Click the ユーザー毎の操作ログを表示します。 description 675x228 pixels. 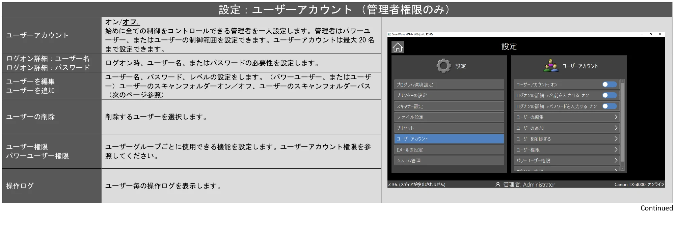pos(164,186)
